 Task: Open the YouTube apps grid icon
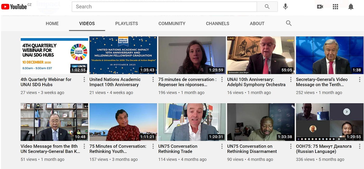[335, 7]
